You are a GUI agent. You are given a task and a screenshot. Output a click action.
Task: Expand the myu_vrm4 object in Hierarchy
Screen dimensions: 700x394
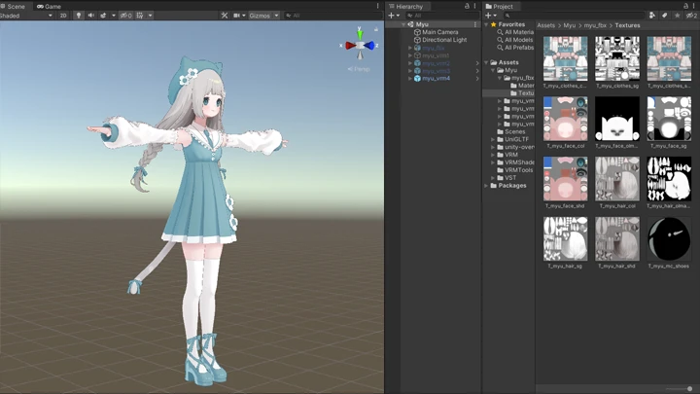[x=410, y=79]
